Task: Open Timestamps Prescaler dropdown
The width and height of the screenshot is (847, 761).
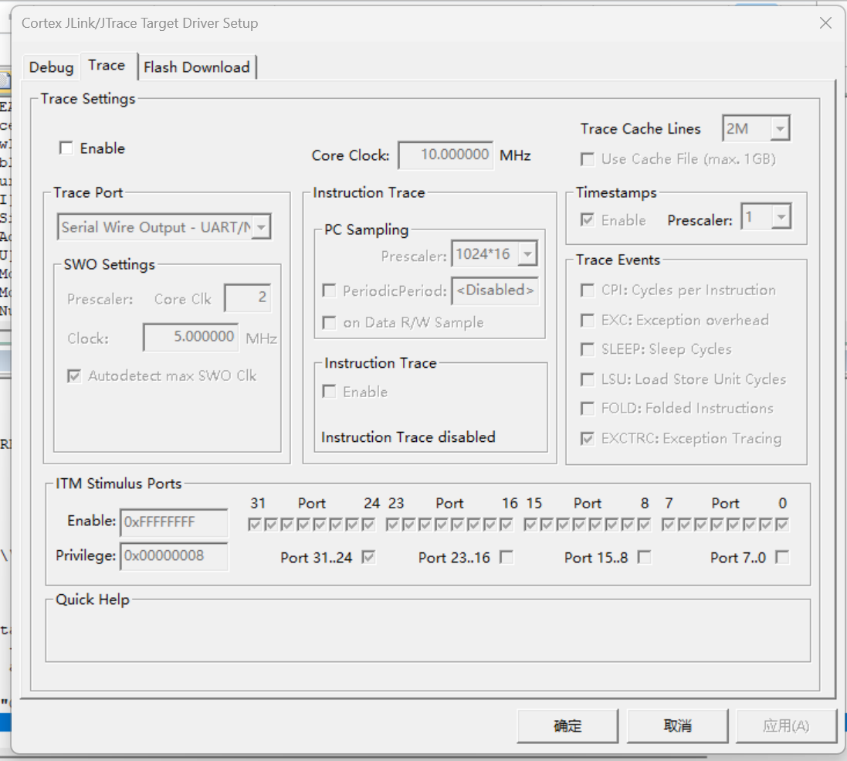Action: tap(781, 217)
